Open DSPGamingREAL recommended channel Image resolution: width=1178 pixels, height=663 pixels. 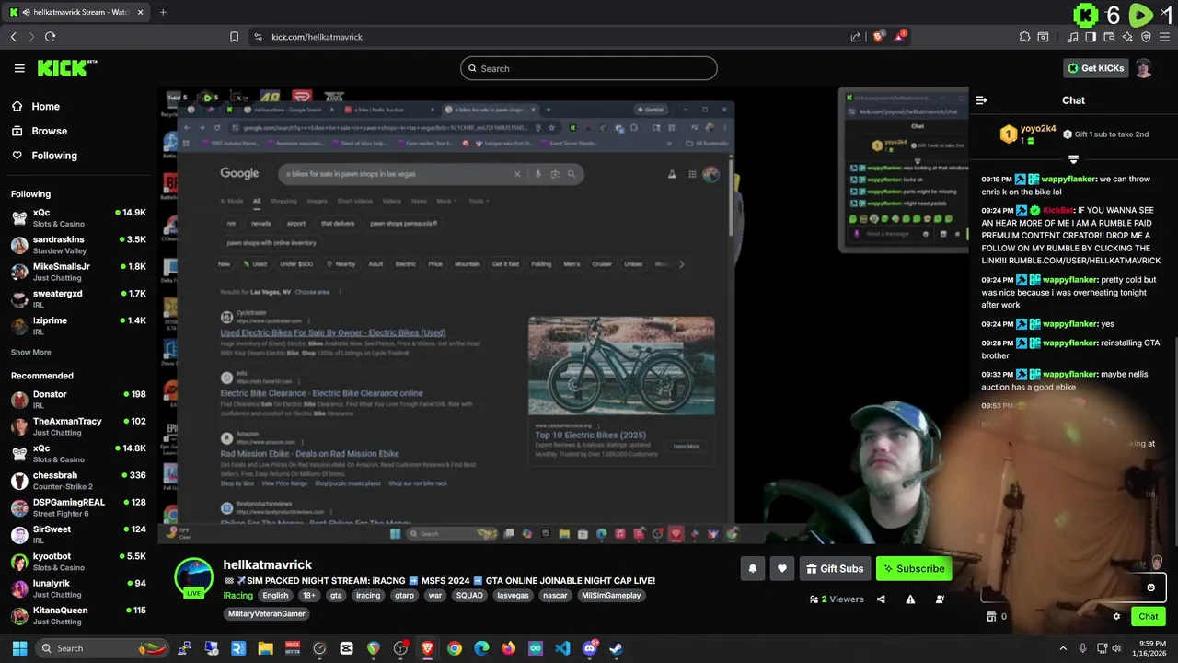(78, 507)
